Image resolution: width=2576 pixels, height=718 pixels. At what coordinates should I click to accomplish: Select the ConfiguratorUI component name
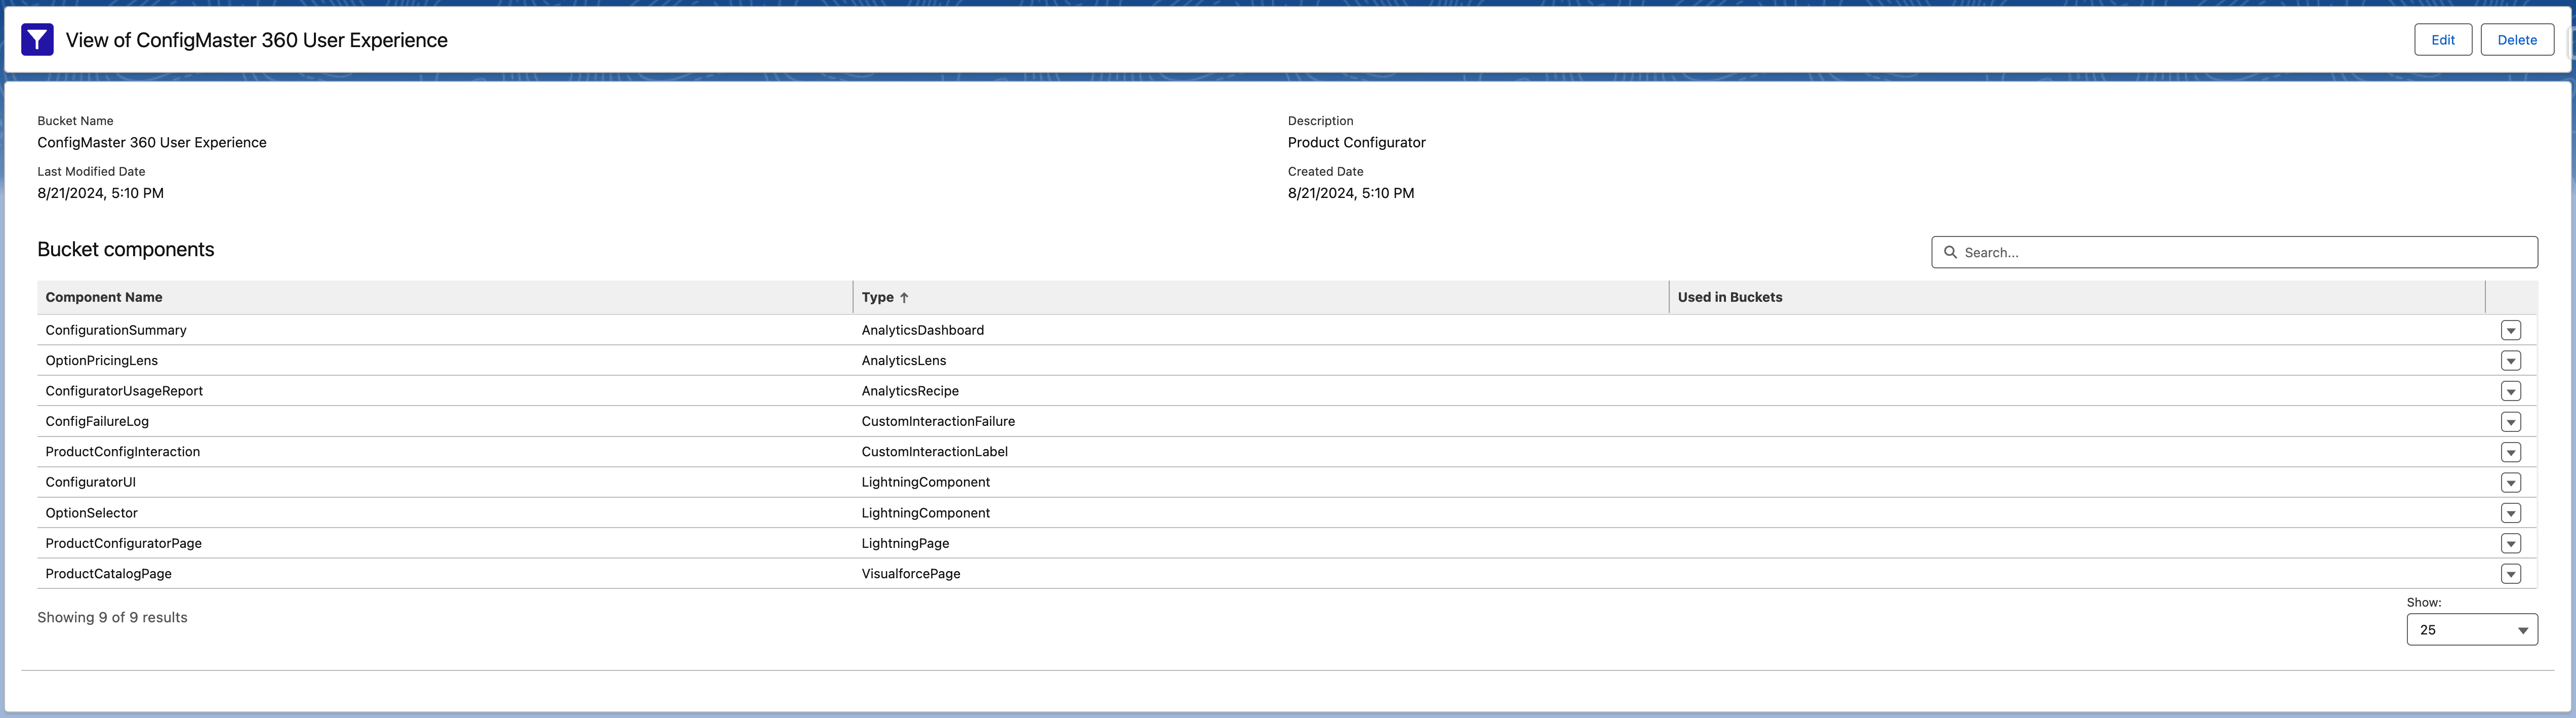tap(90, 482)
